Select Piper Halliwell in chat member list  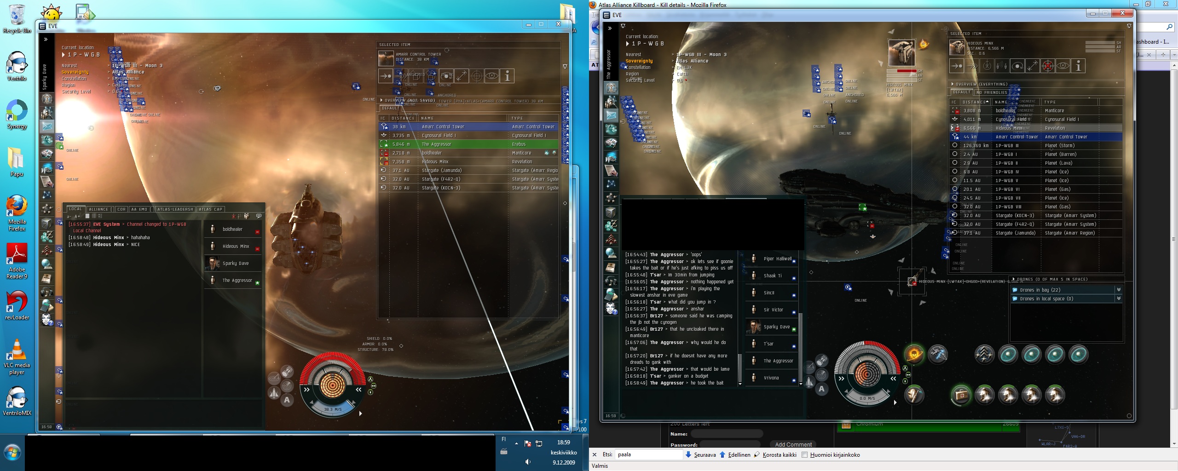point(771,259)
